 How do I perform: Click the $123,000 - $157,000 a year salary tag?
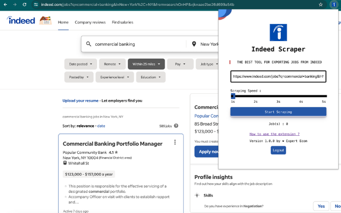[89, 174]
